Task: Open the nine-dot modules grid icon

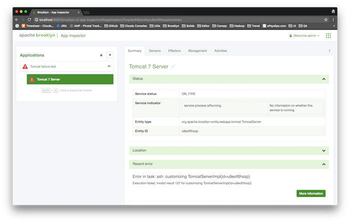Action: [x=328, y=35]
